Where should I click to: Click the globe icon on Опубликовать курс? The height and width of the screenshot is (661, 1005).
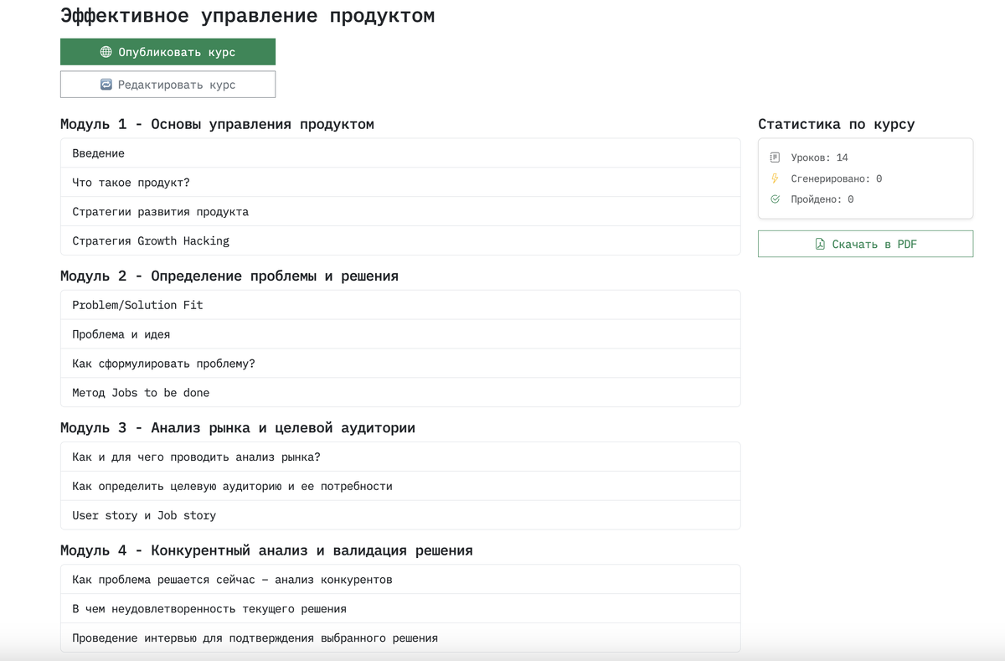coord(106,52)
